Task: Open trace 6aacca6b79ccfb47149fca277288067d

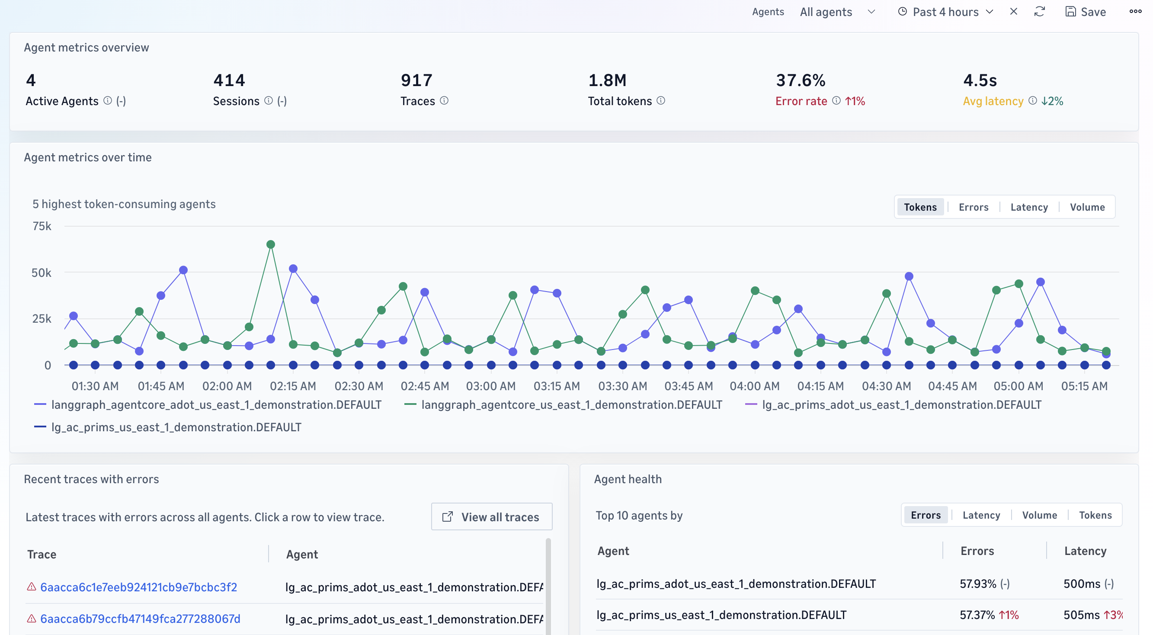Action: pos(140,619)
